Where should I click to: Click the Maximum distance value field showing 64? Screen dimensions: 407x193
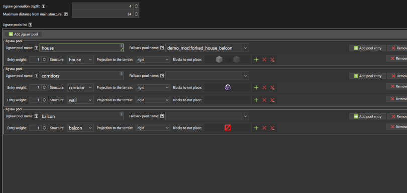tap(103, 14)
